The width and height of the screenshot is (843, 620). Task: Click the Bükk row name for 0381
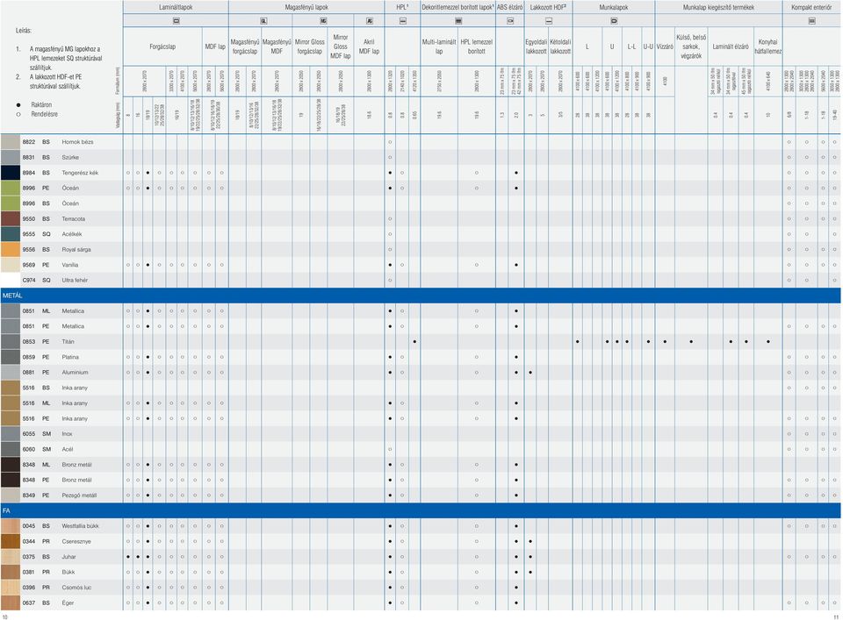pos(68,573)
